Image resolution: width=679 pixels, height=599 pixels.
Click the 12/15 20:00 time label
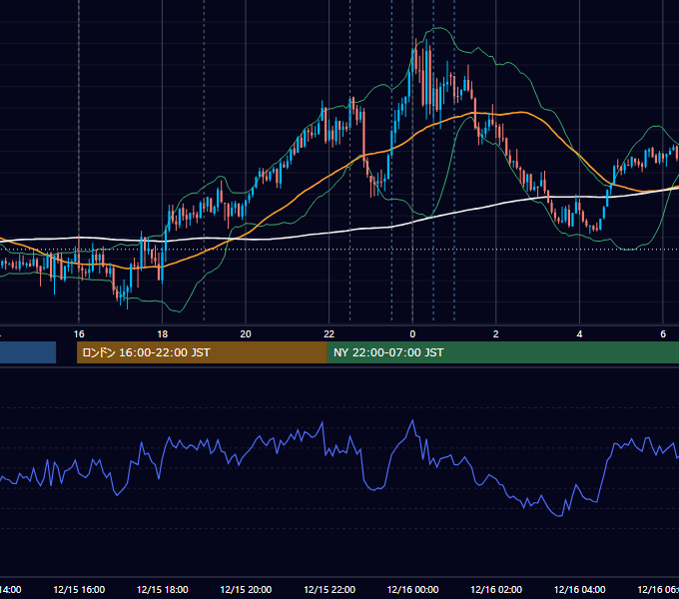tap(246, 589)
